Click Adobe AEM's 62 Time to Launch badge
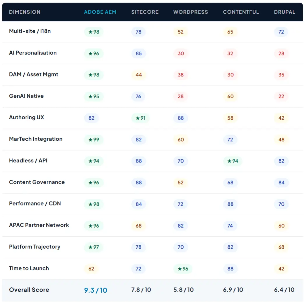This screenshot has width=306, height=302. point(91,269)
